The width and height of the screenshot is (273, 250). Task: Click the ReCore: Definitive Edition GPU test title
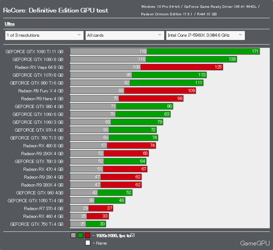pyautogui.click(x=55, y=10)
